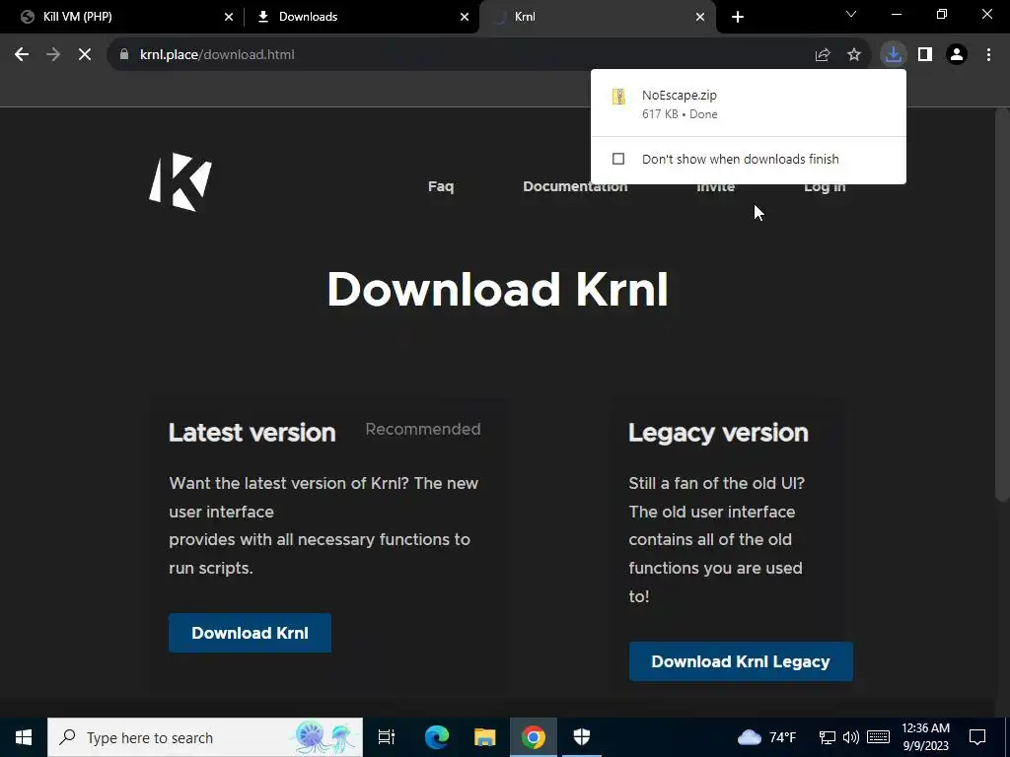Stop loading the Krnl page
Screen dimensions: 1010x757
click(x=85, y=55)
